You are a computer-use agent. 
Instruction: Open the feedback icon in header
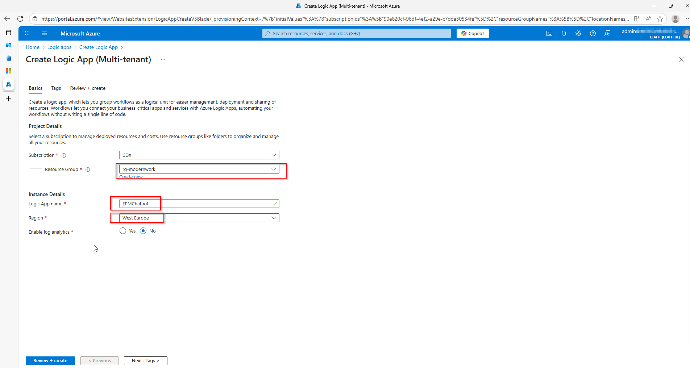pyautogui.click(x=607, y=33)
